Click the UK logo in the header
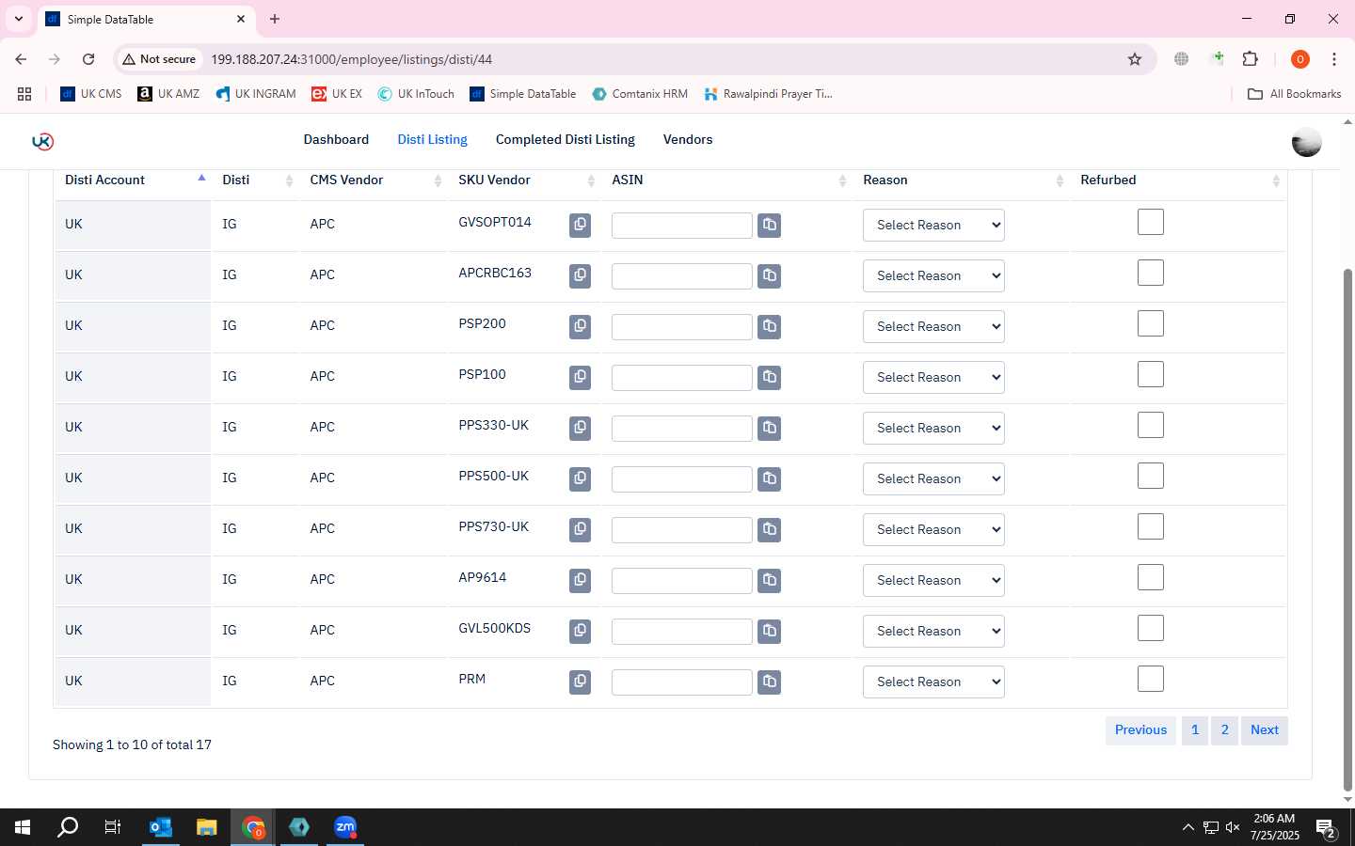1355x846 pixels. [42, 141]
